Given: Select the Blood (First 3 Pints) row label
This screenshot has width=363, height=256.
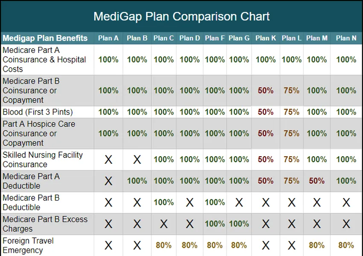Looking at the screenshot, I should [38, 112].
